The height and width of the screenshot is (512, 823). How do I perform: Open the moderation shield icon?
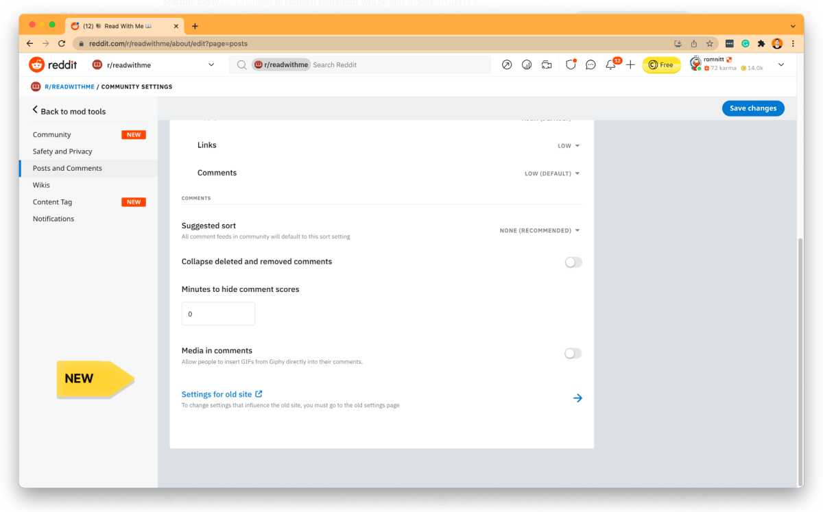(571, 65)
